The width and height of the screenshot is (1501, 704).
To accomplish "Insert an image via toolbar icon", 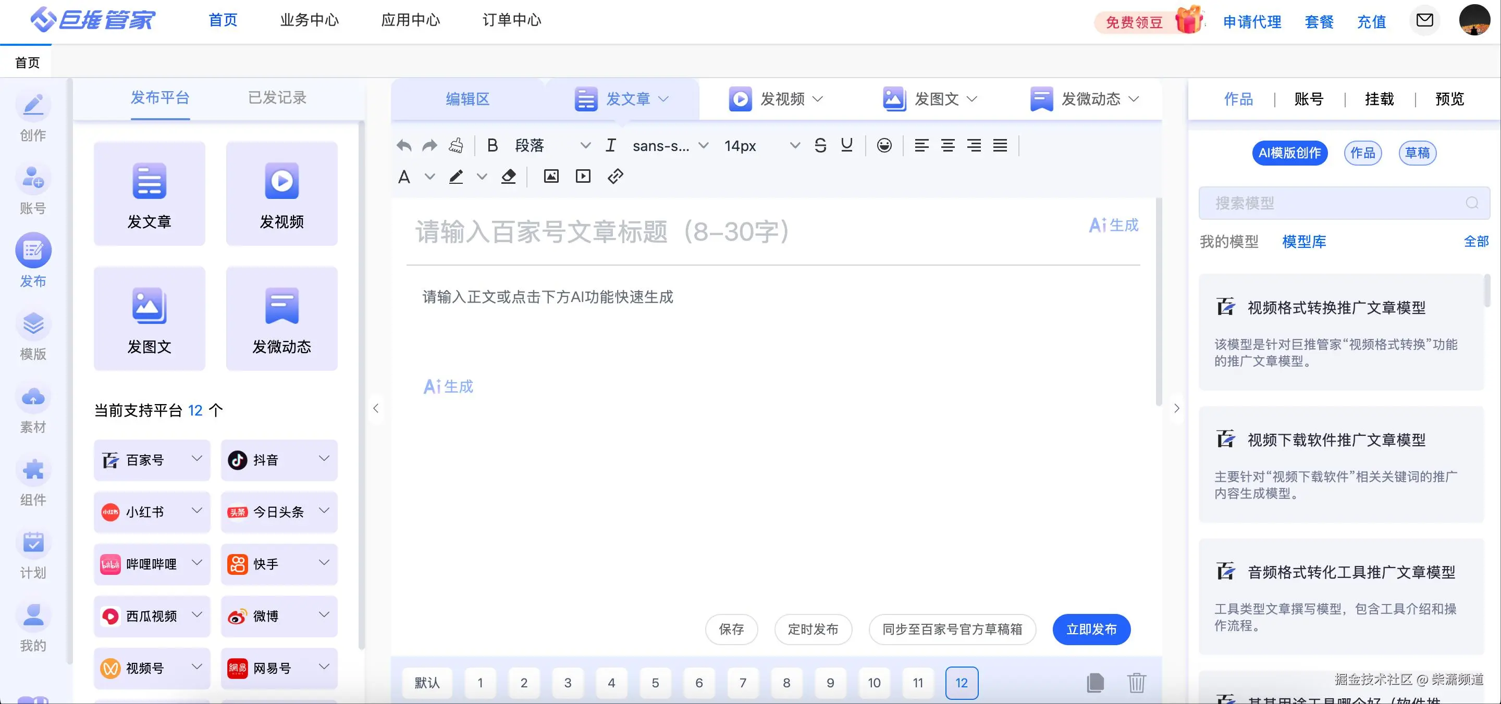I will click(551, 177).
